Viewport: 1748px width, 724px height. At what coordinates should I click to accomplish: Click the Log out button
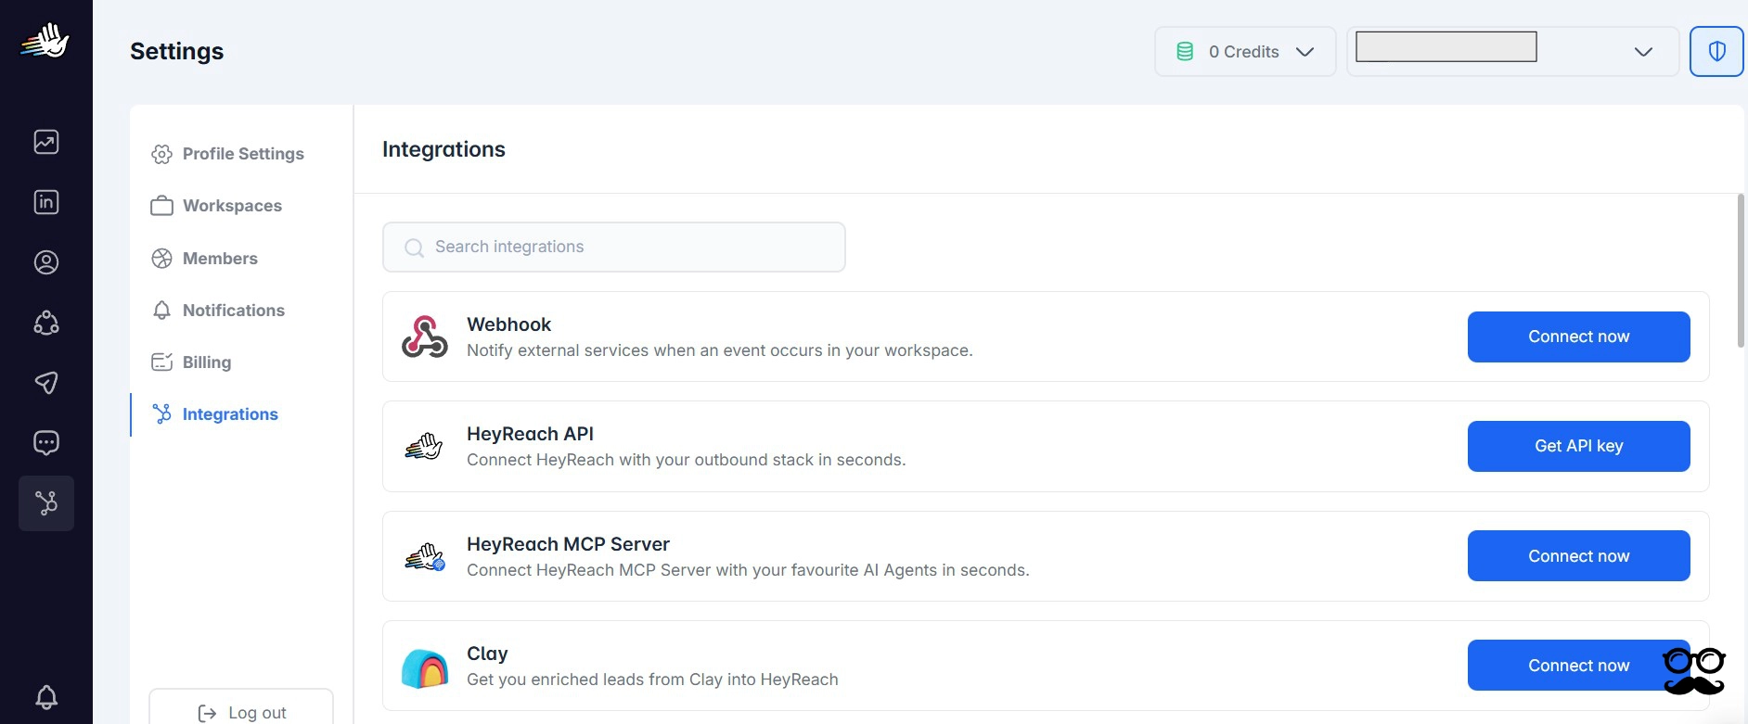tap(241, 710)
